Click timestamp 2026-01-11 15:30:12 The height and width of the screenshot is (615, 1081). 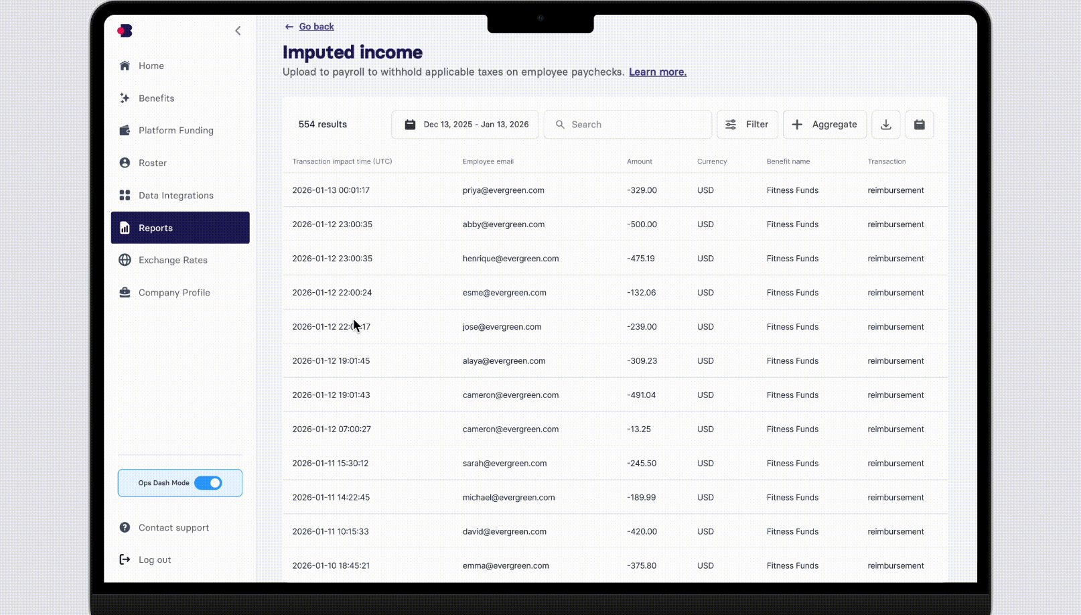click(x=330, y=464)
